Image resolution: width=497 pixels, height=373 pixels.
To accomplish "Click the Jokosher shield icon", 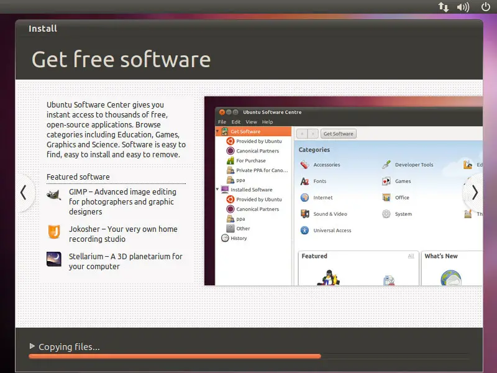I will 54,231.
